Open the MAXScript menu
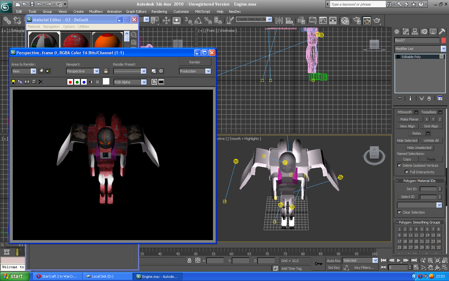The height and width of the screenshot is (281, 449). coord(203,12)
